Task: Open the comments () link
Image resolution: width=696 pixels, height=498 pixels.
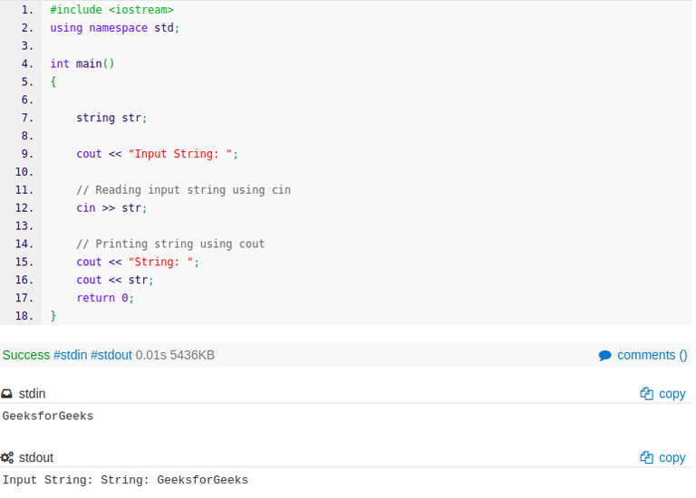Action: 652,355
